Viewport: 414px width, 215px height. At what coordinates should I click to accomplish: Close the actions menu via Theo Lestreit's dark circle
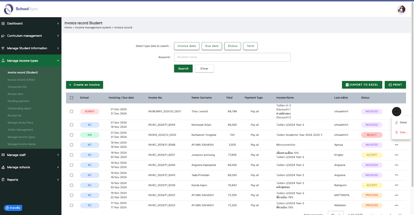click(x=397, y=112)
